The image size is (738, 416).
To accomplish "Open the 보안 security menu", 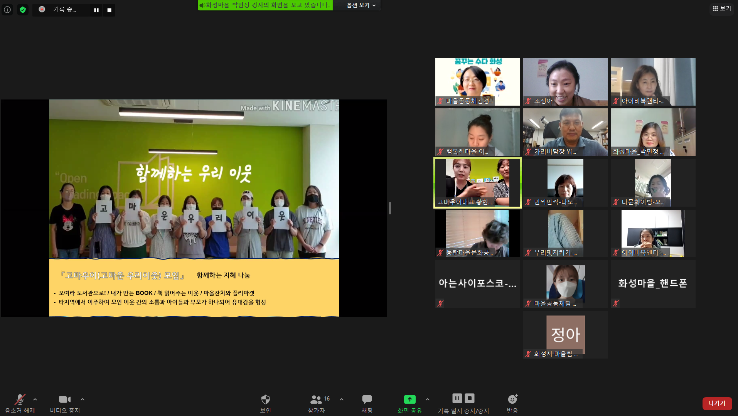I will (x=265, y=403).
